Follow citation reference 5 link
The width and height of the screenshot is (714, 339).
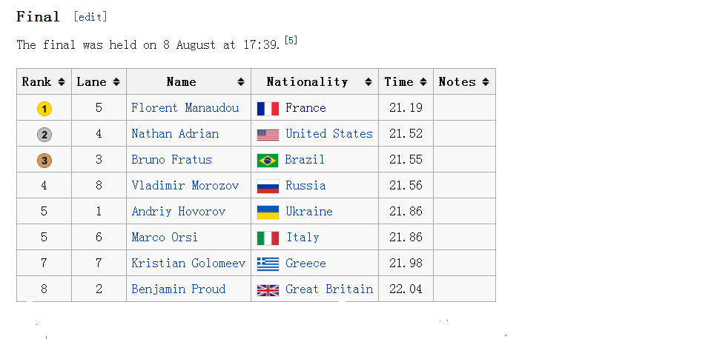coord(291,40)
